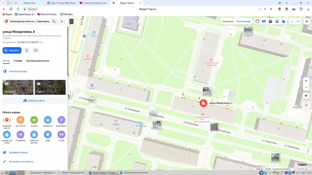Click the search magnifier icon

pyautogui.click(x=54, y=21)
